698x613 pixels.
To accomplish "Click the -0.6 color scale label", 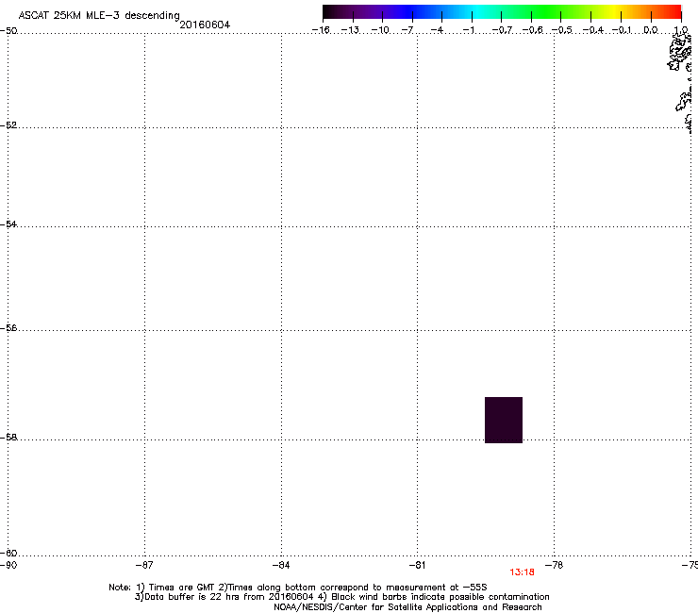I will pyautogui.click(x=532, y=30).
